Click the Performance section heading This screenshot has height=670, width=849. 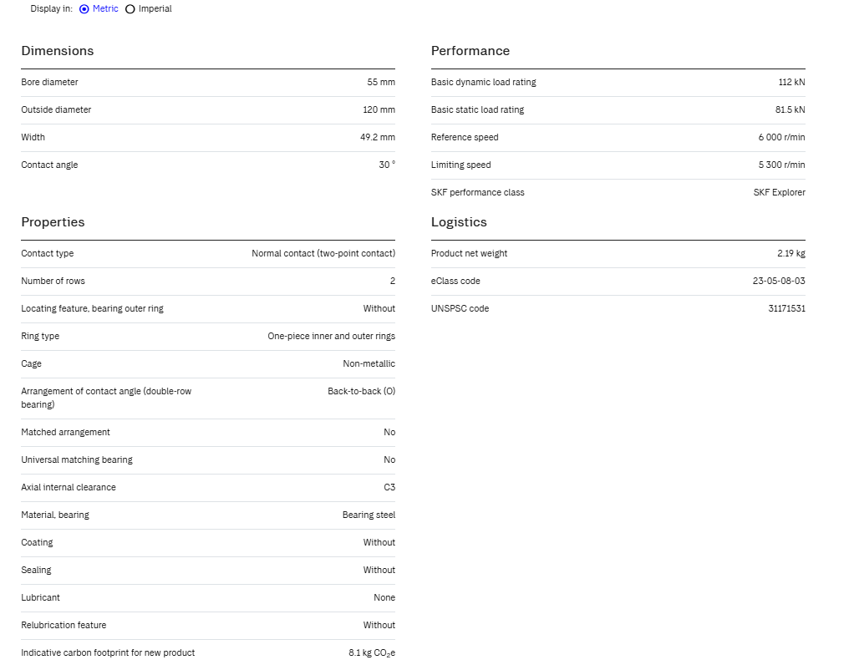(x=470, y=51)
